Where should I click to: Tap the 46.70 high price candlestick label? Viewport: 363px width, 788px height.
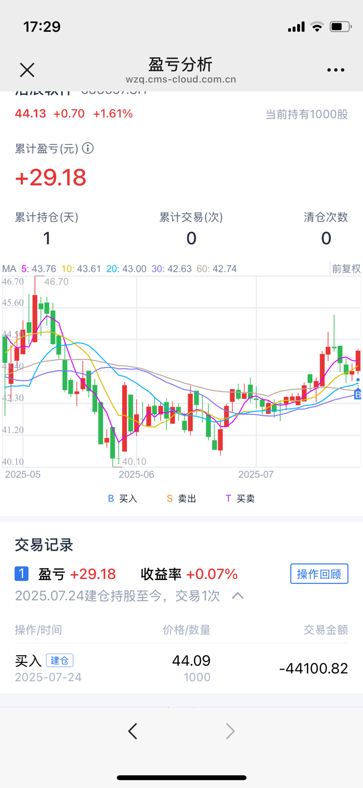click(x=57, y=282)
